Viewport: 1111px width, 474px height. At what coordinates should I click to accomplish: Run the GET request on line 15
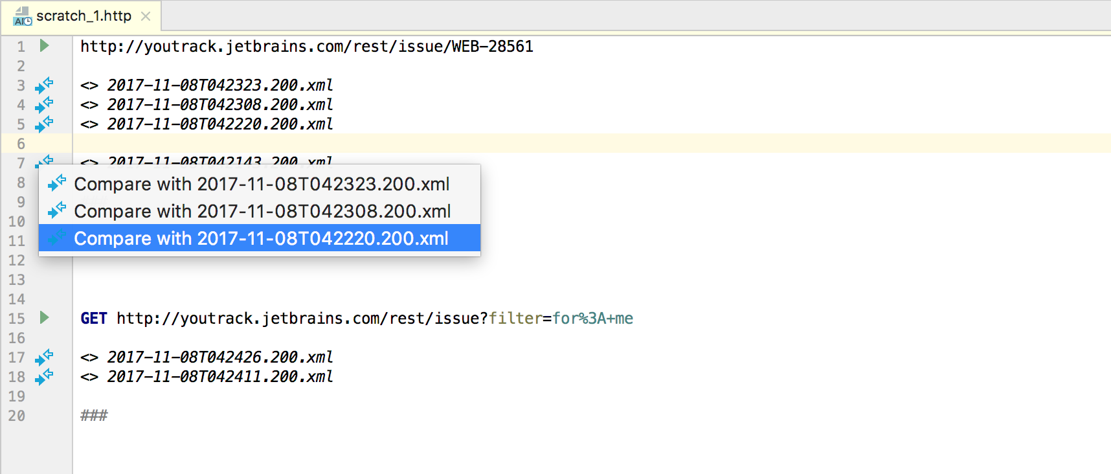[44, 318]
